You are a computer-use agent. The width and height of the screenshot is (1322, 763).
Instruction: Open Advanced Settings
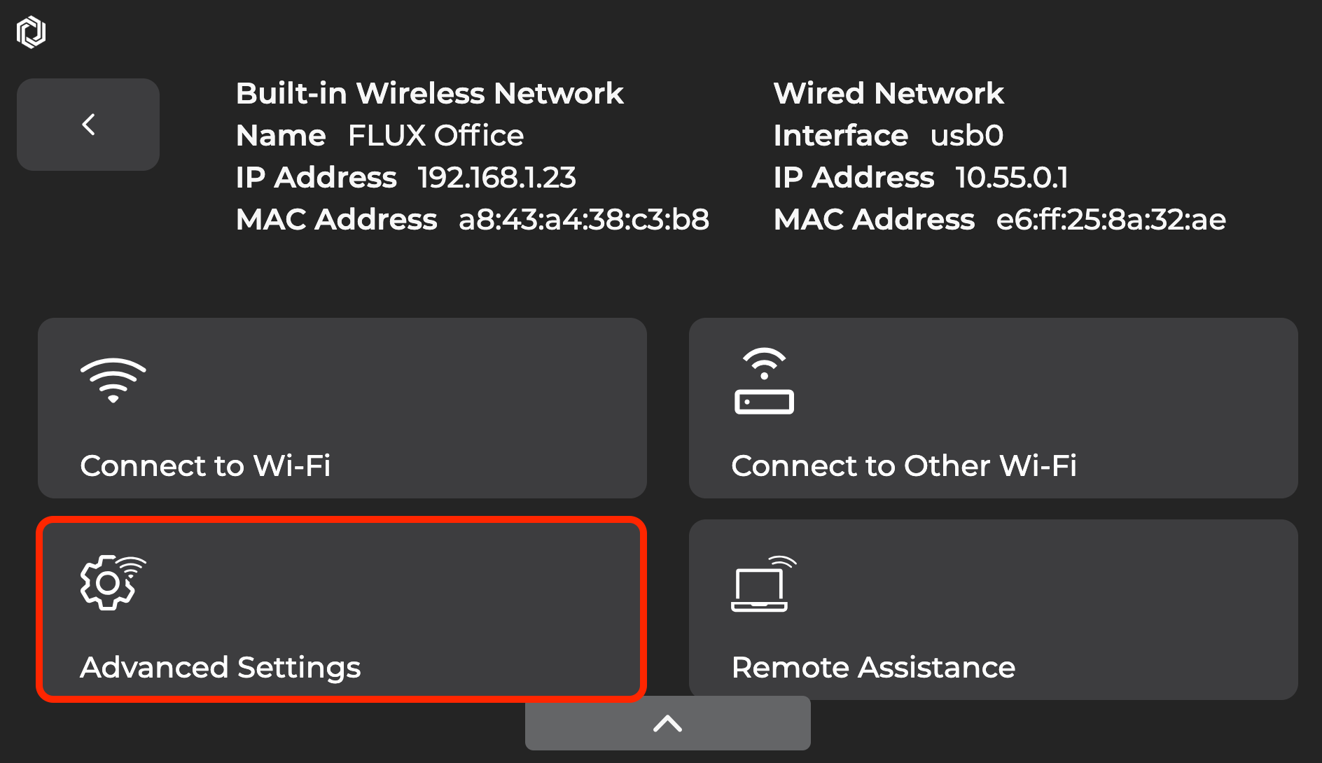coord(342,610)
